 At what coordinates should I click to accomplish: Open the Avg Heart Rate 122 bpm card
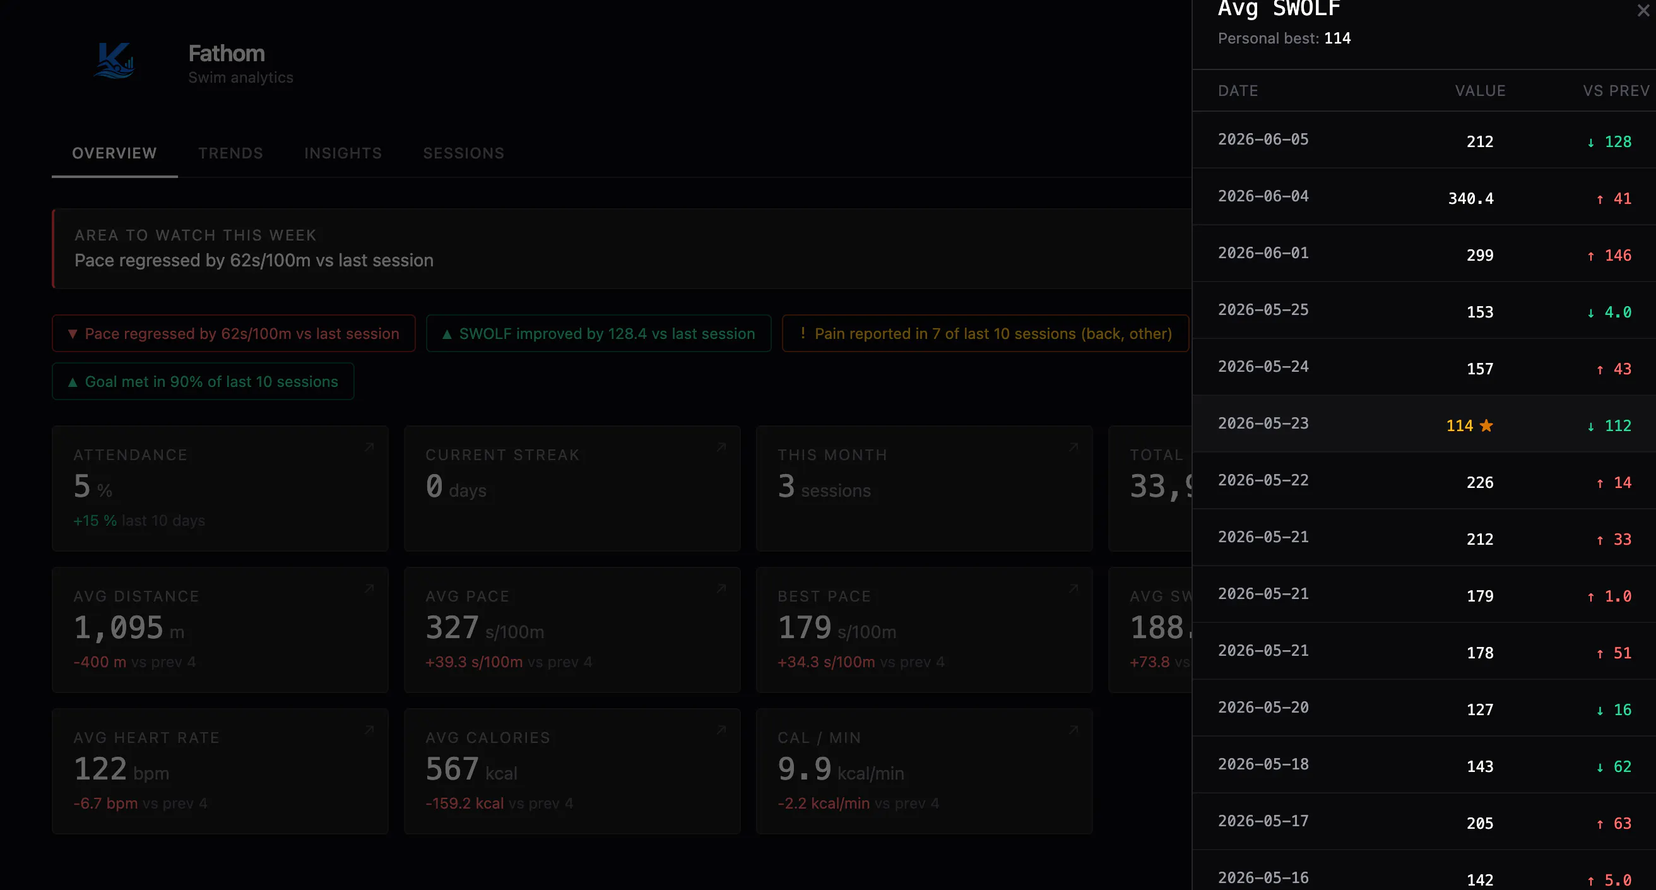[x=220, y=771]
